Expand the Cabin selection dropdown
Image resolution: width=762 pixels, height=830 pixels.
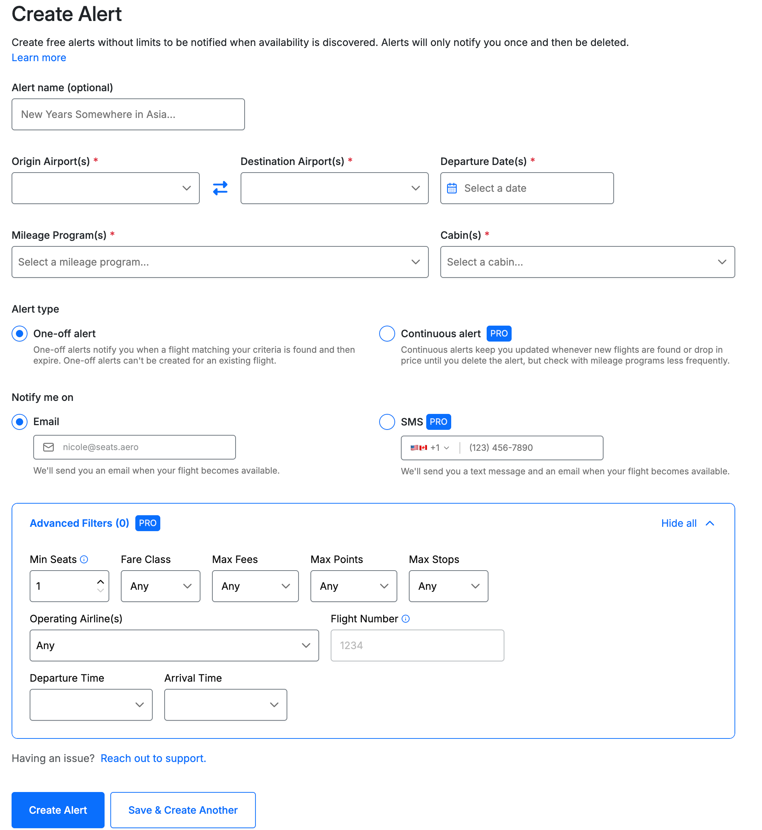point(587,262)
